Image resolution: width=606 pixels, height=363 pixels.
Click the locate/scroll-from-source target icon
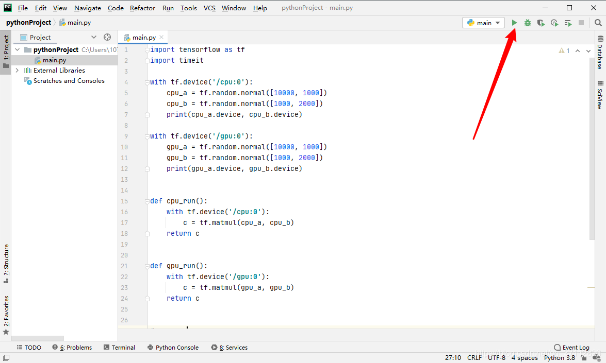pos(107,37)
